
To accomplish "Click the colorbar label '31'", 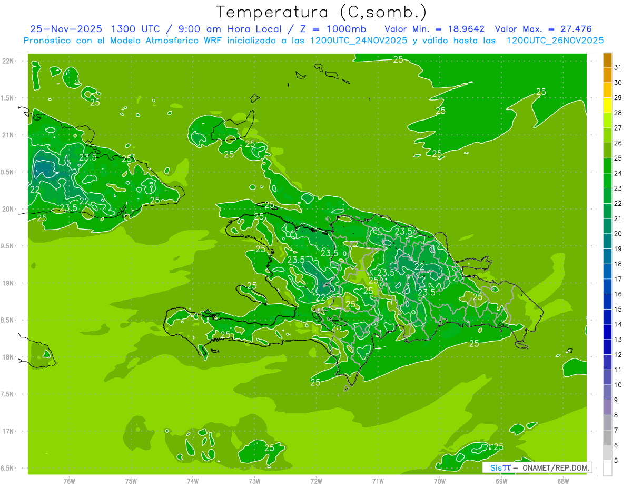I will click(618, 67).
